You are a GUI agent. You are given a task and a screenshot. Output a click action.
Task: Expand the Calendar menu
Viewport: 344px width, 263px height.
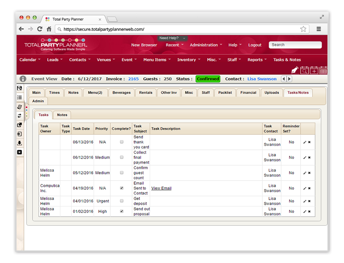coord(30,59)
